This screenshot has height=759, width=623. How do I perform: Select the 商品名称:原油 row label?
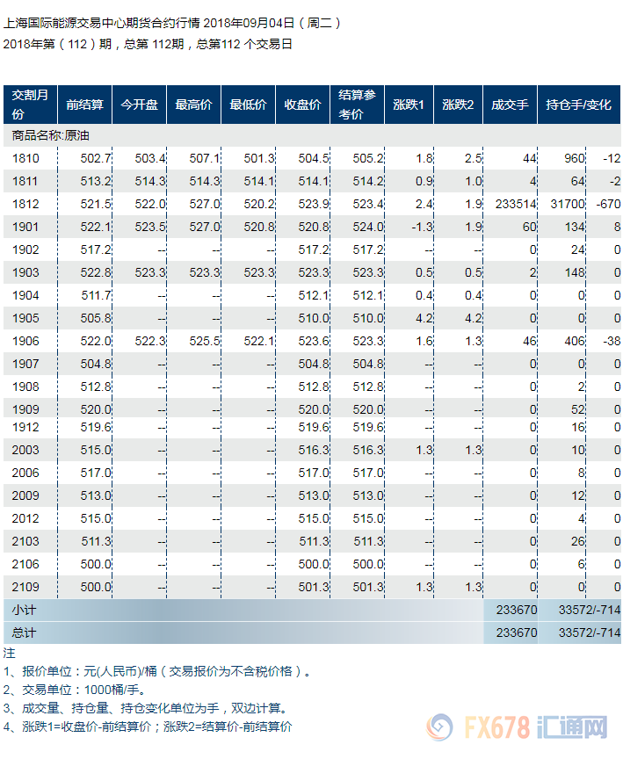[x=51, y=135]
